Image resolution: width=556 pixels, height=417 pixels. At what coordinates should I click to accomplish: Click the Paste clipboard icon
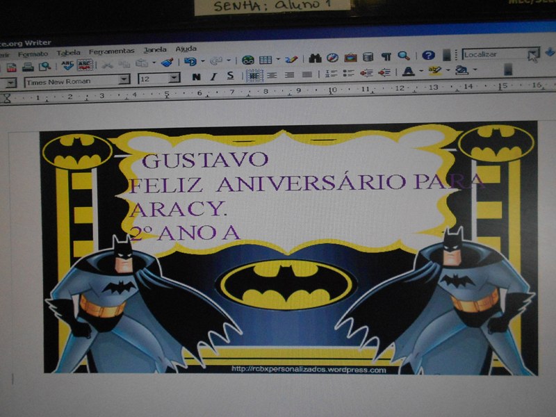click(142, 63)
